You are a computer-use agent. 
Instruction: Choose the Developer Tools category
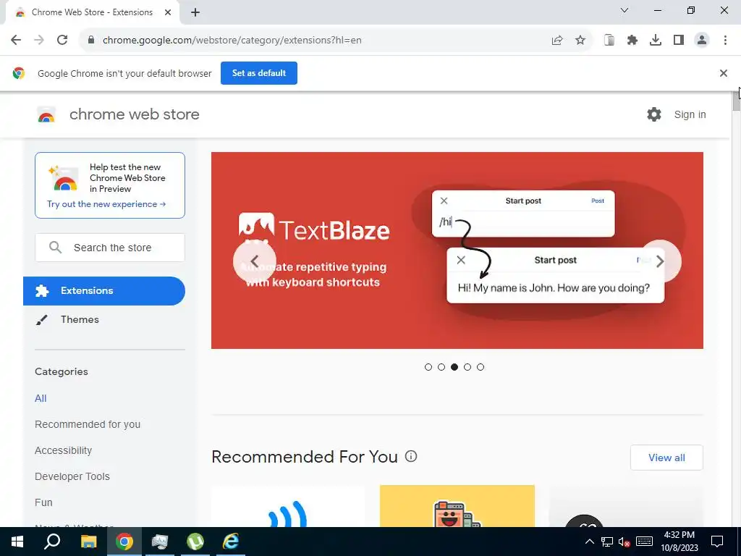click(x=72, y=476)
